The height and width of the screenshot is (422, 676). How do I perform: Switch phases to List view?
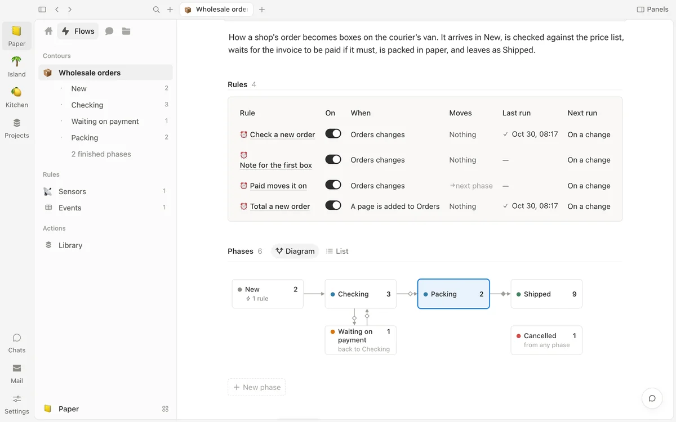(x=337, y=252)
